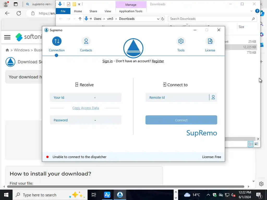Select the Manage contextual tab in File Explorer
The height and width of the screenshot is (200, 267).
131,5
